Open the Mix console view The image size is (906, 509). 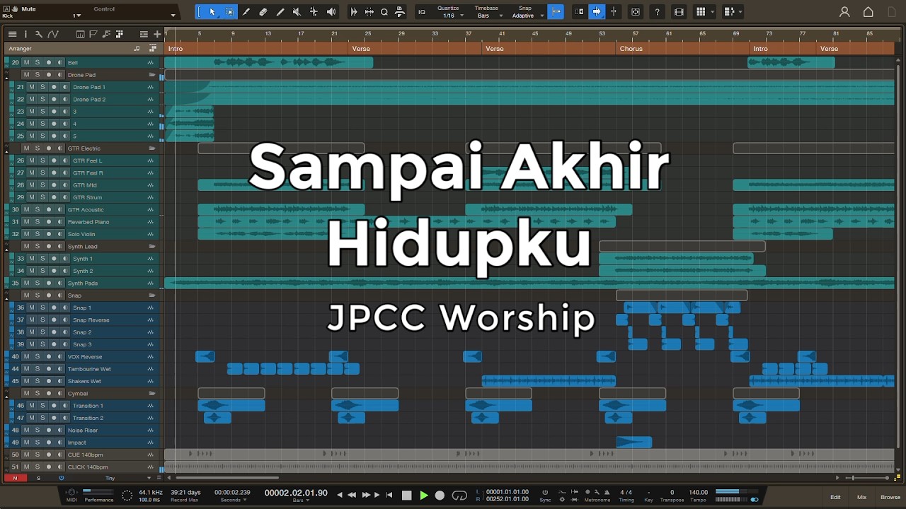coord(861,497)
